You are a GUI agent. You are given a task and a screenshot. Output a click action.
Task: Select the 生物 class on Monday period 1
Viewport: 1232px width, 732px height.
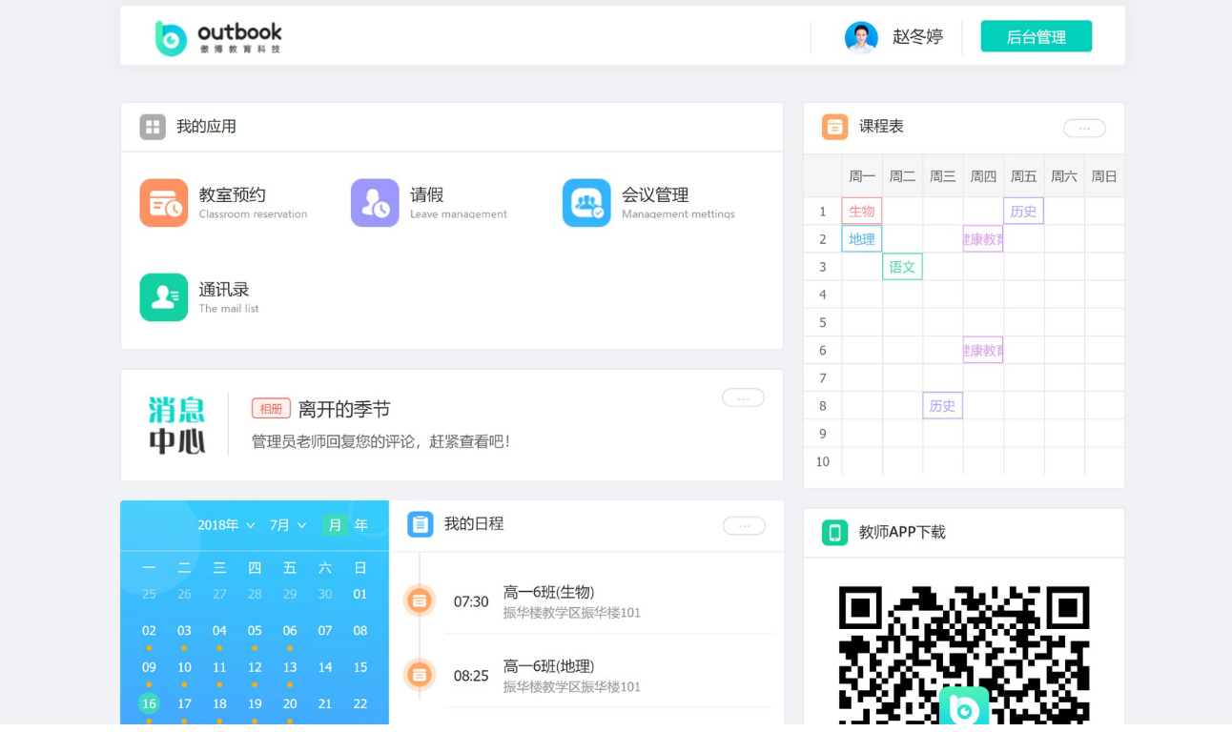pyautogui.click(x=862, y=212)
